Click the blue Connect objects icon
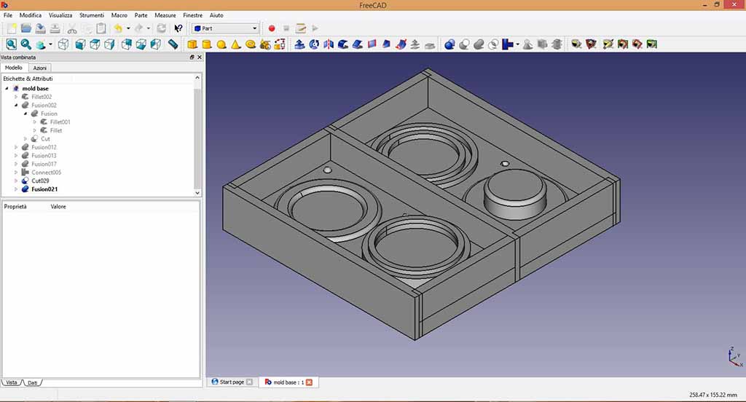746x402 pixels. pos(508,44)
